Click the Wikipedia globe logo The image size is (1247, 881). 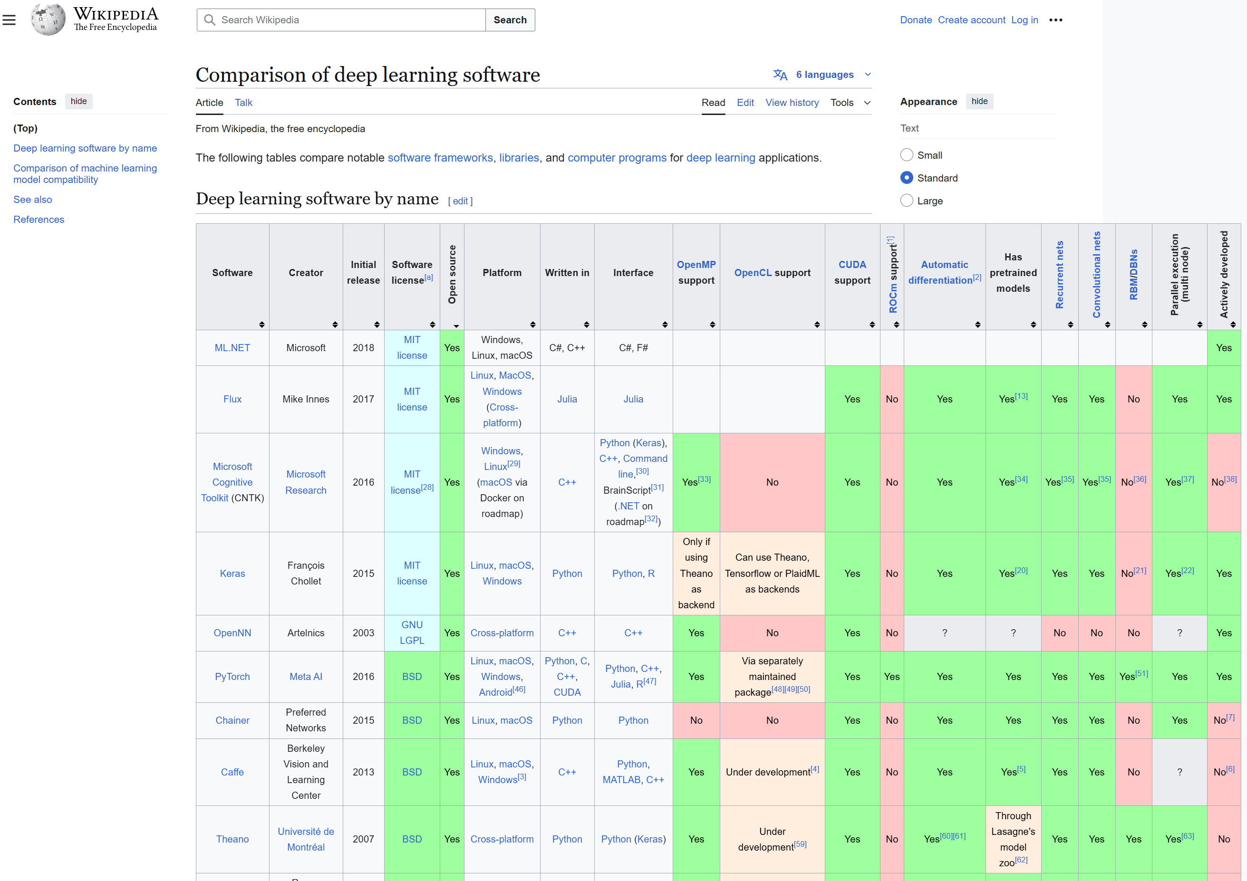pyautogui.click(x=48, y=19)
